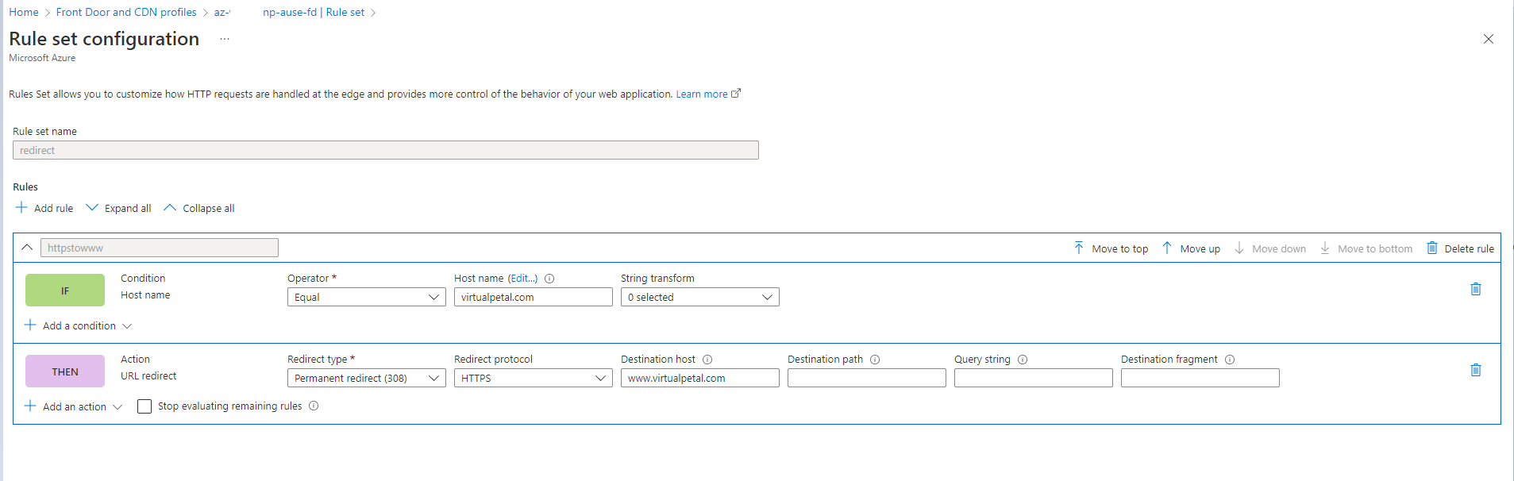Click the green IF condition badge
This screenshot has height=481, width=1514.
[65, 290]
